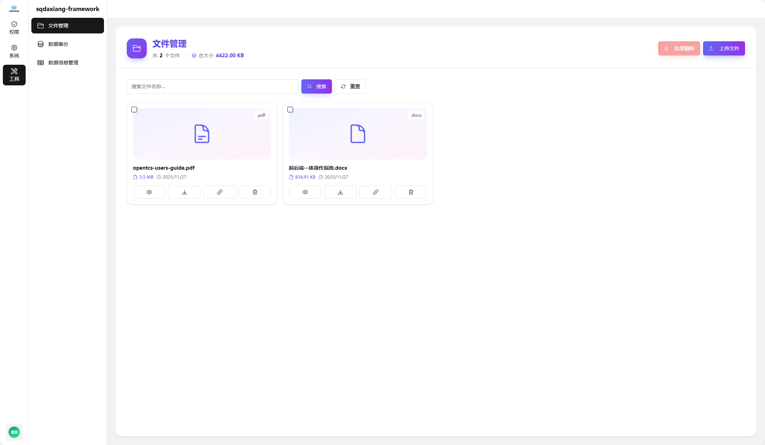Download the 前后端一体操作指南.docx file
765x445 pixels.
(340, 192)
